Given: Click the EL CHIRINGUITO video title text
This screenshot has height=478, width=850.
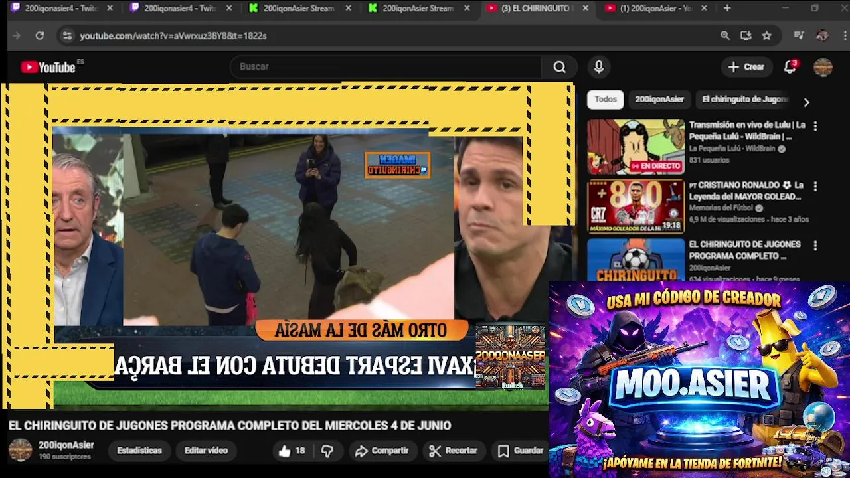Looking at the screenshot, I should tap(230, 426).
